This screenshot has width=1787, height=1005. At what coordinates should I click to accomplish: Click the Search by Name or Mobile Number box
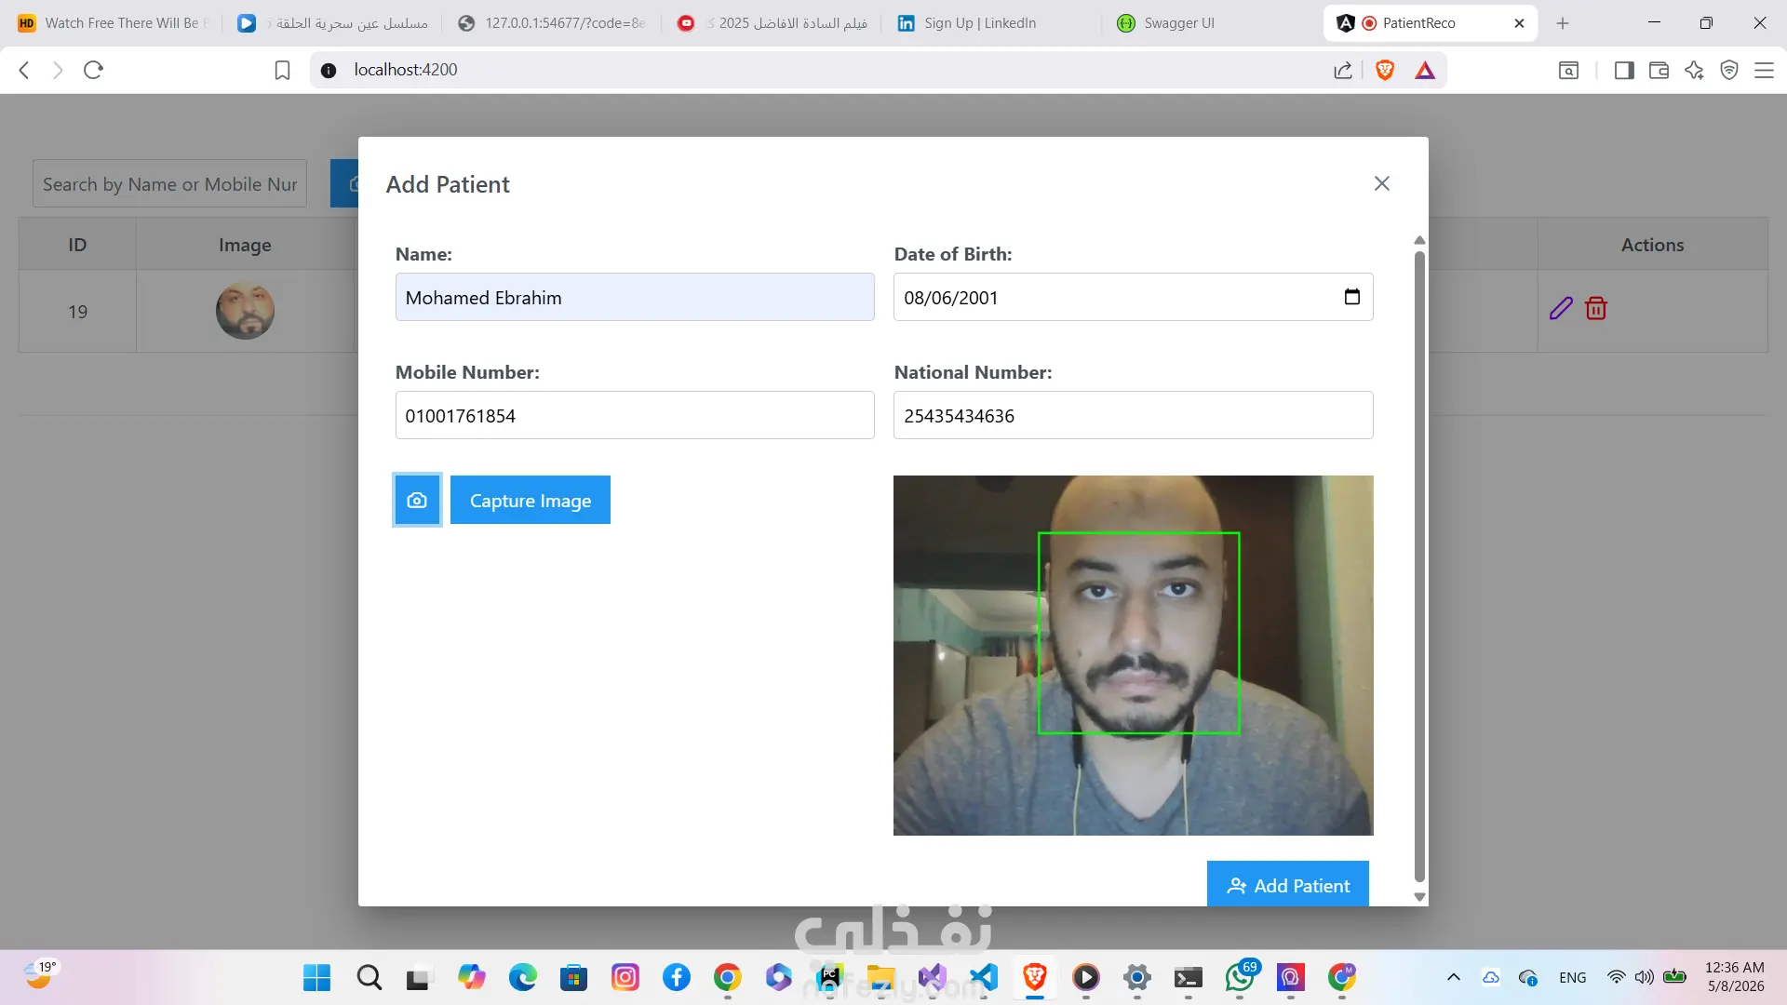[x=169, y=183]
